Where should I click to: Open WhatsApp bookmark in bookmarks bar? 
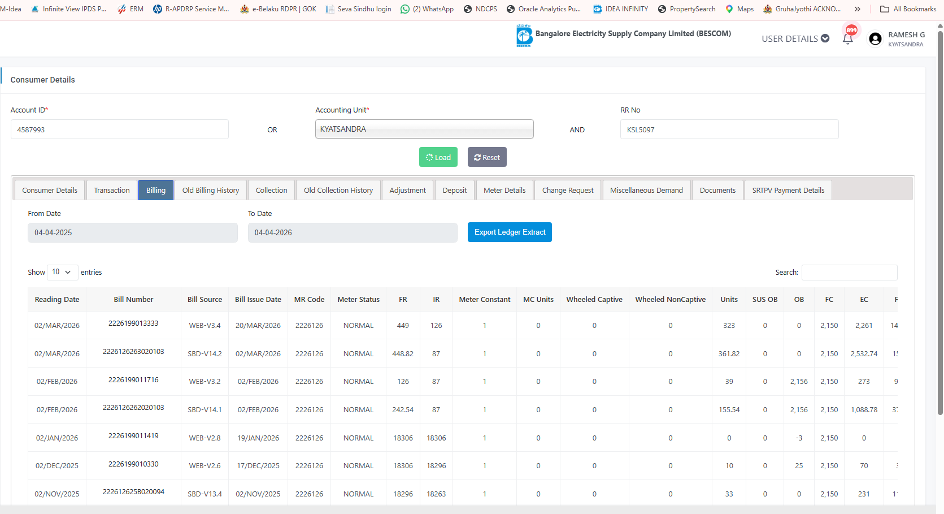pos(427,9)
